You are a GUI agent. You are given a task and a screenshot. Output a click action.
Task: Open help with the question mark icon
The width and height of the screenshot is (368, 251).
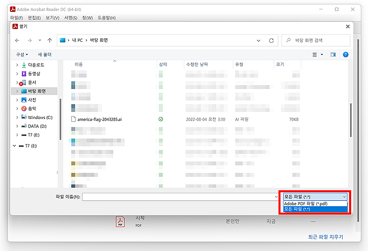pos(346,54)
